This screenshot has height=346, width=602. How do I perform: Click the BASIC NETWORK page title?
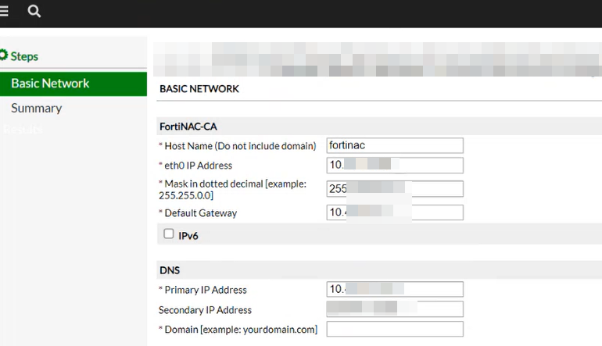tap(199, 89)
